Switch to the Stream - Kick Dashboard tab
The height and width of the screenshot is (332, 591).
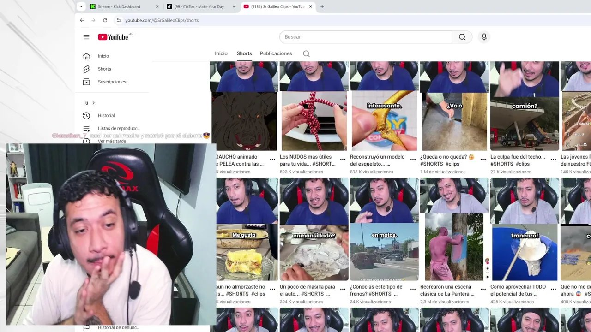125,6
